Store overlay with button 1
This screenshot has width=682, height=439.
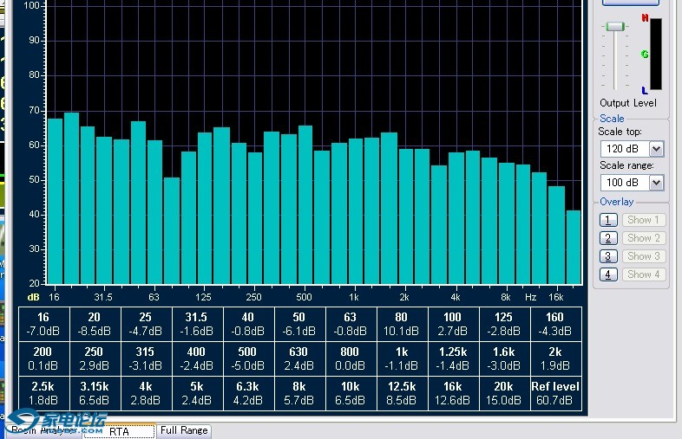click(609, 220)
